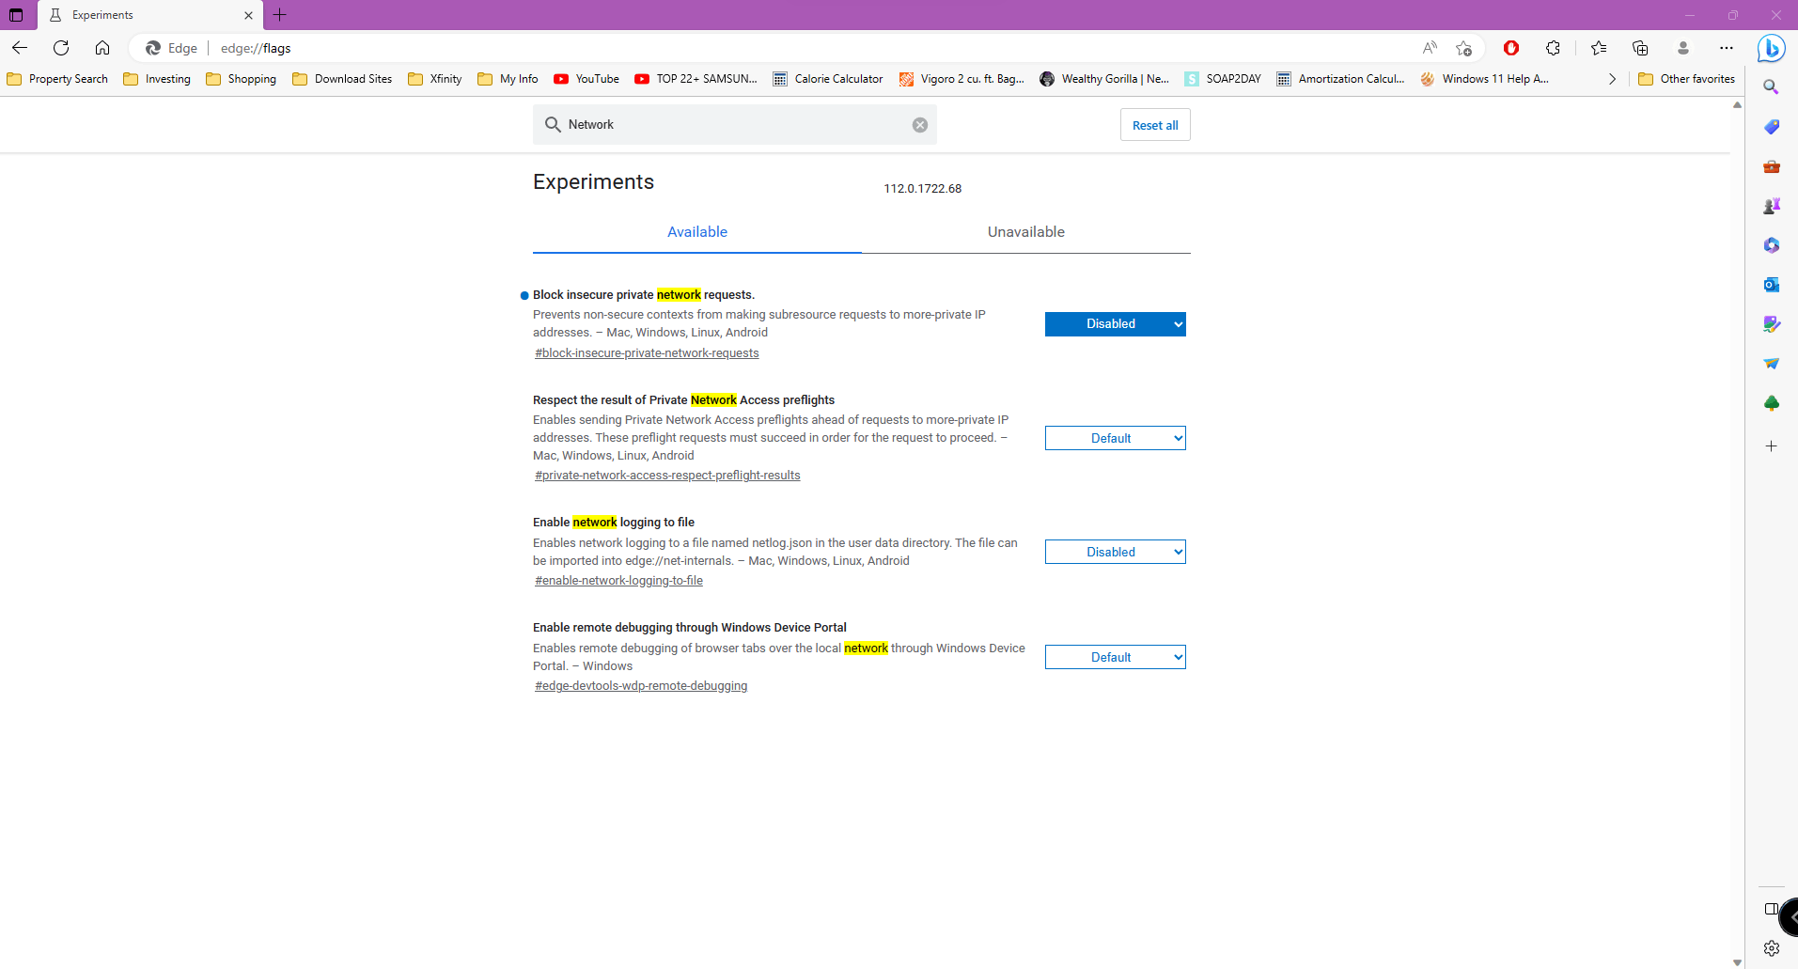Open Enable network logging to file dropdown
The width and height of the screenshot is (1798, 969).
click(1116, 552)
